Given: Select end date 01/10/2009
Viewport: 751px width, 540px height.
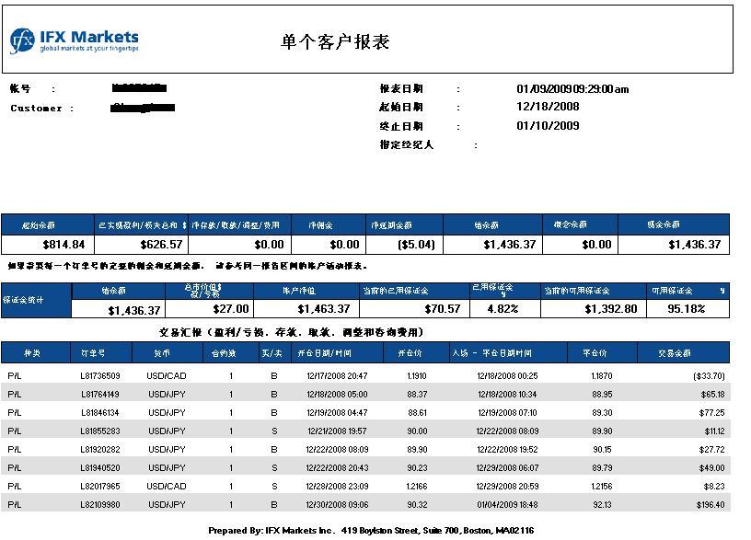Looking at the screenshot, I should 548,126.
